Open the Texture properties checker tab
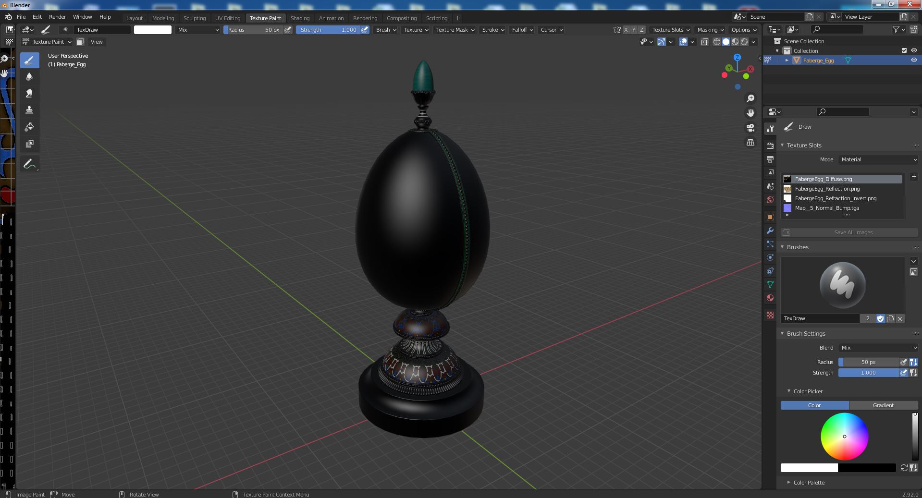 (x=770, y=315)
